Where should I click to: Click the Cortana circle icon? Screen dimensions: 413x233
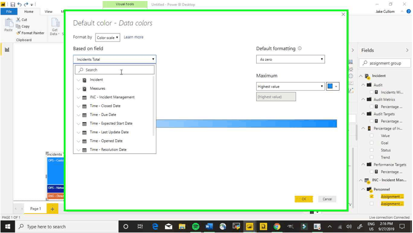(x=126, y=226)
